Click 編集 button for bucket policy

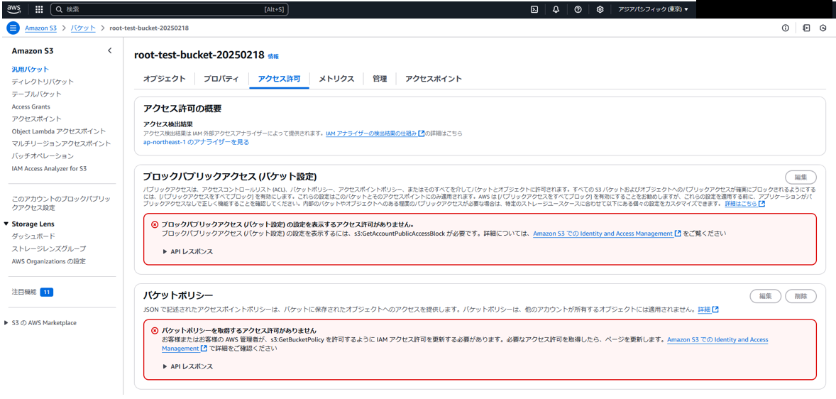coord(766,296)
